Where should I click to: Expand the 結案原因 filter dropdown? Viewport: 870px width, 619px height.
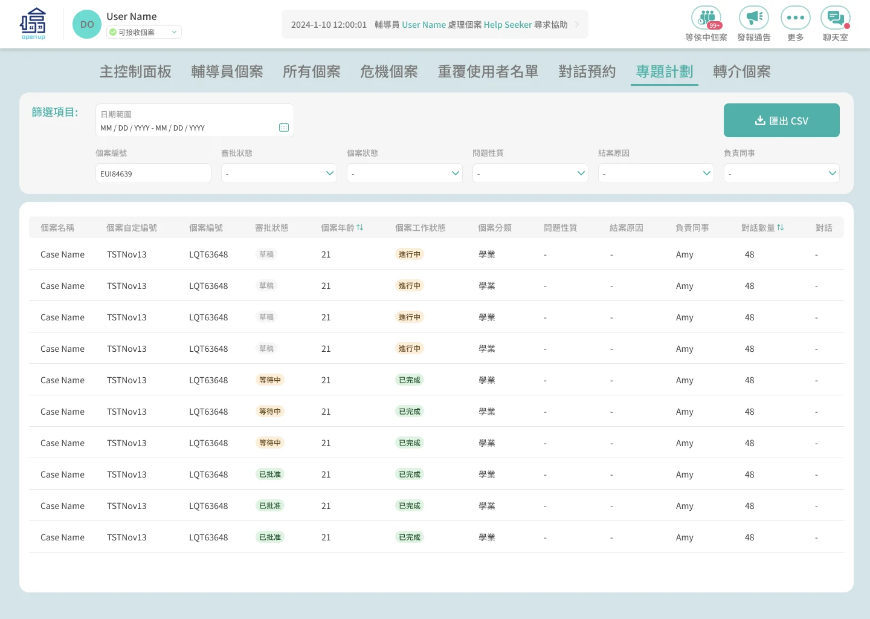[x=656, y=173]
